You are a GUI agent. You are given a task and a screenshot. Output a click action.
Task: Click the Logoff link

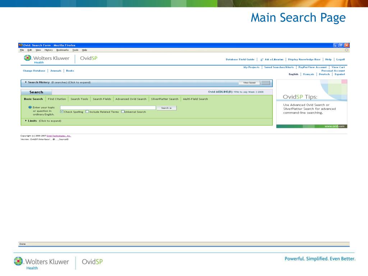341,60
